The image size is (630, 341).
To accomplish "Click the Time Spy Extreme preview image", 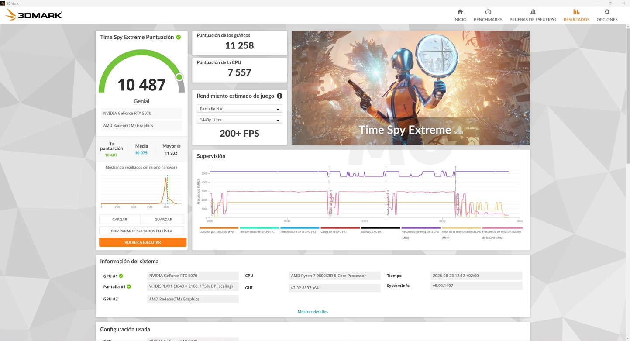I will point(411,88).
